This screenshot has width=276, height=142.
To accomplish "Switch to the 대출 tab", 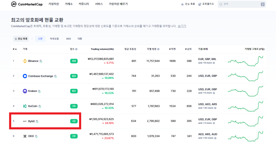I will [80, 39].
